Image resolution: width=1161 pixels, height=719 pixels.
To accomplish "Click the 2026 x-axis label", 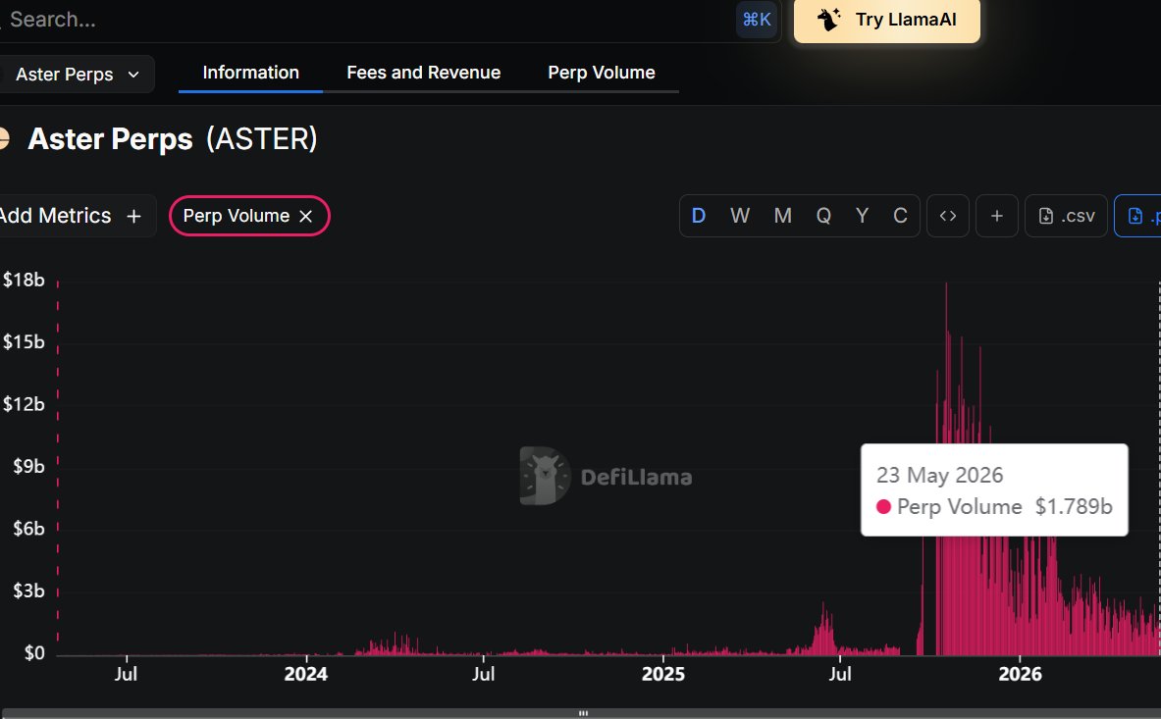I will tap(1021, 674).
